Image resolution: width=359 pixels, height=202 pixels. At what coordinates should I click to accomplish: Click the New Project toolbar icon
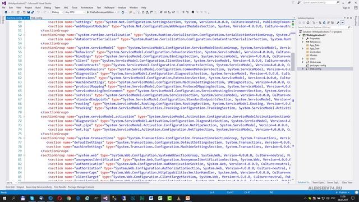tap(19, 12)
